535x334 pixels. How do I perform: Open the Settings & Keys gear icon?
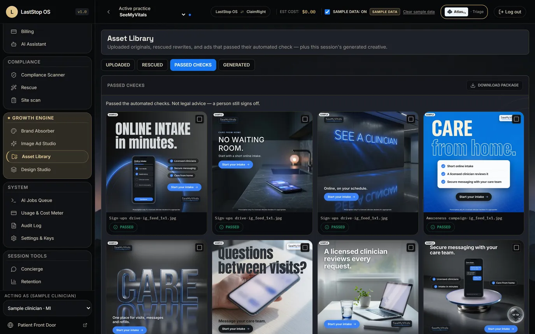[14, 238]
